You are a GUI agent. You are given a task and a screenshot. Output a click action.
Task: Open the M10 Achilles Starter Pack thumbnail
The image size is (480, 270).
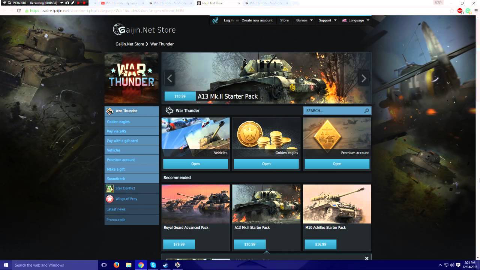pos(337,204)
